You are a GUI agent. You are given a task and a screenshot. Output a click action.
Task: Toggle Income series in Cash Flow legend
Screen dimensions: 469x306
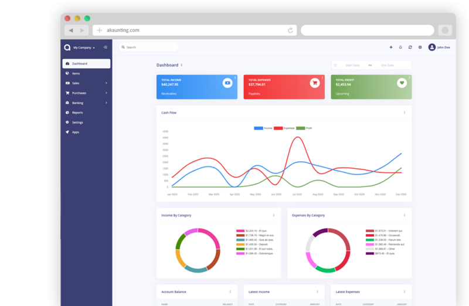pyautogui.click(x=263, y=128)
